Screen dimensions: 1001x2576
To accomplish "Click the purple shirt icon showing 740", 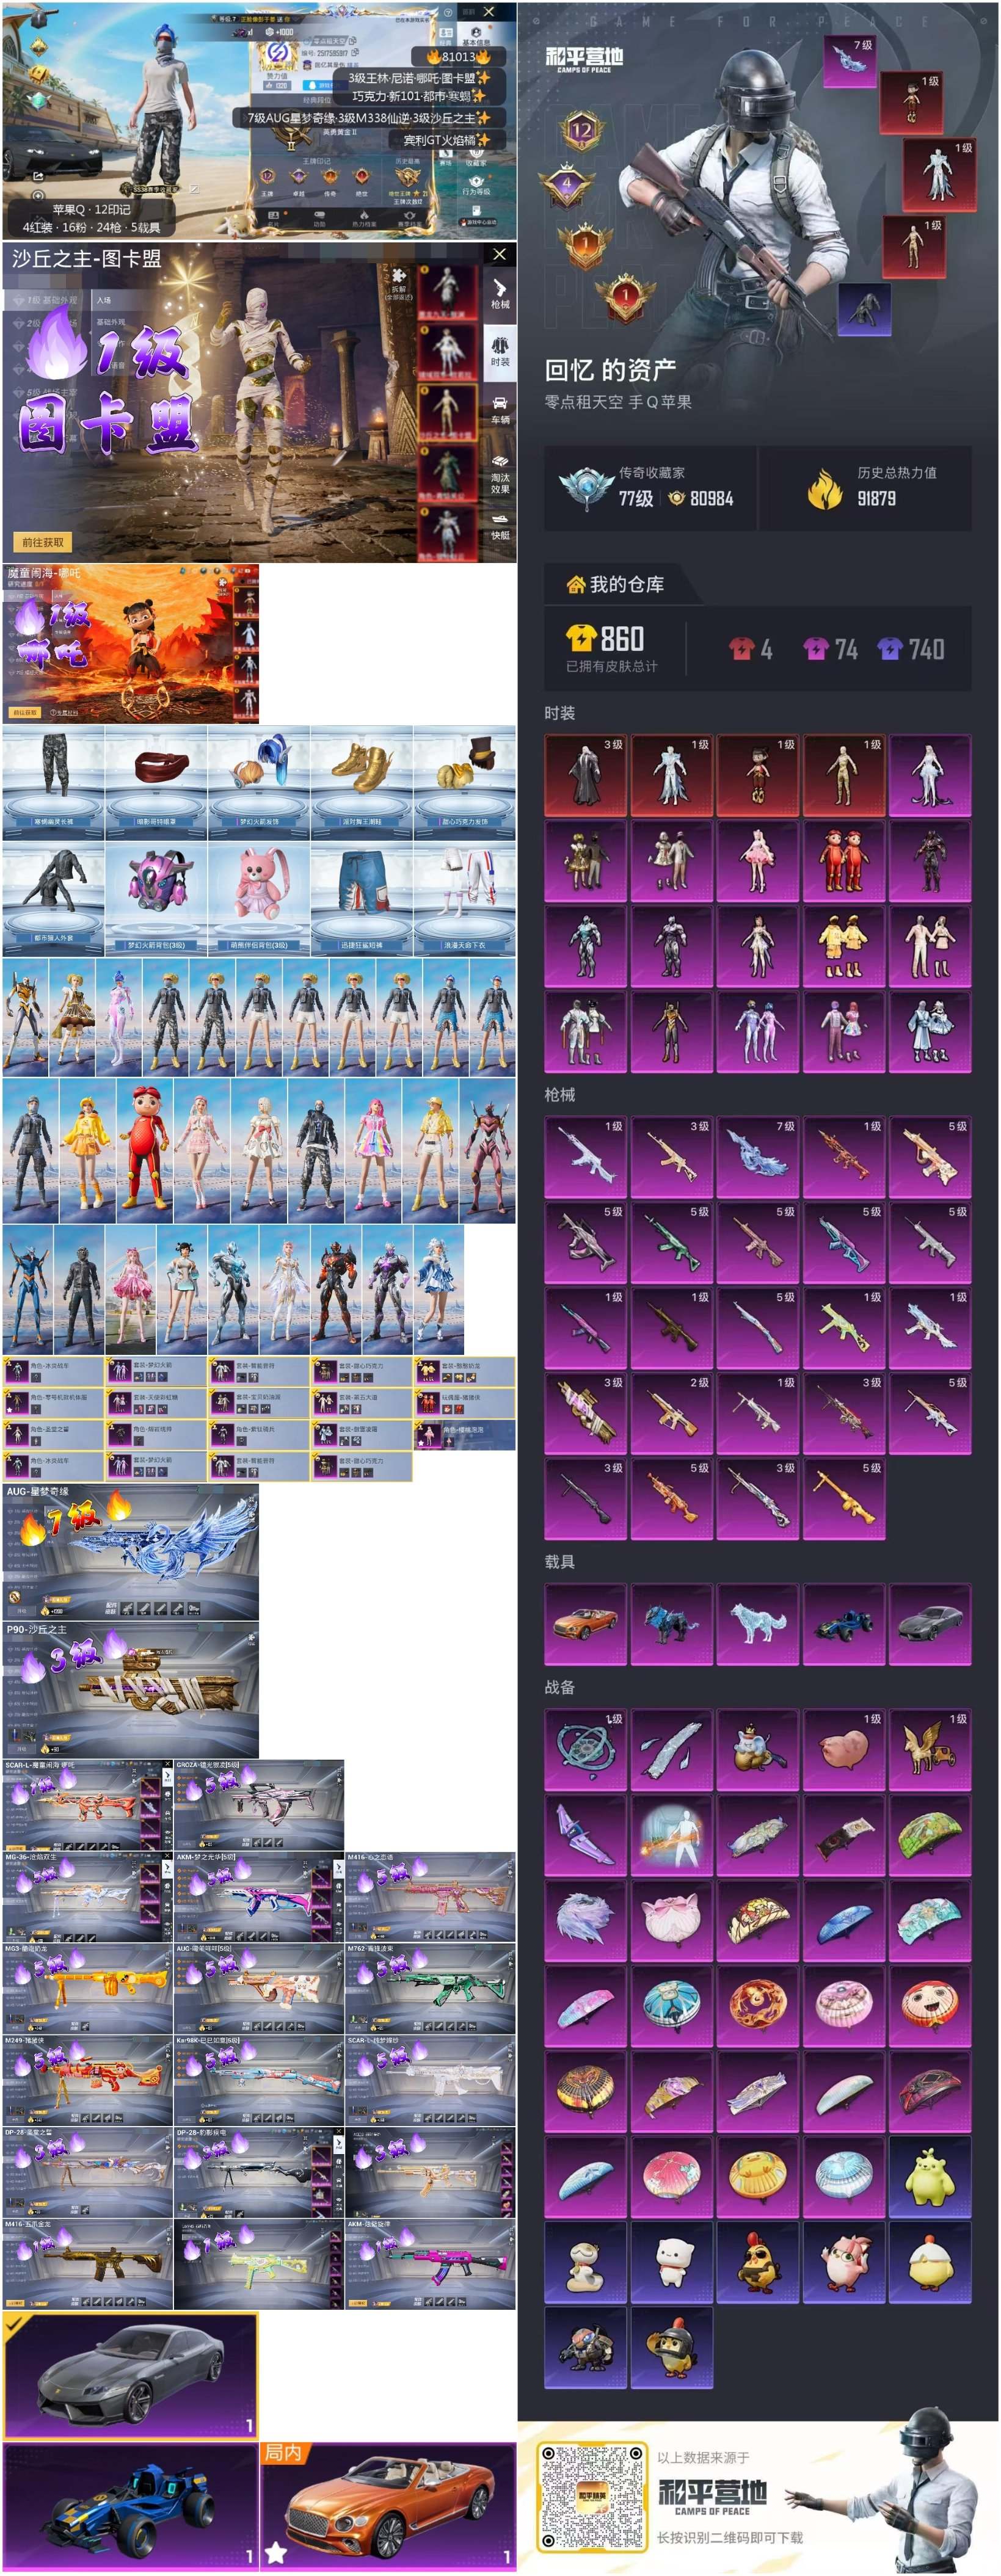I will coord(890,649).
